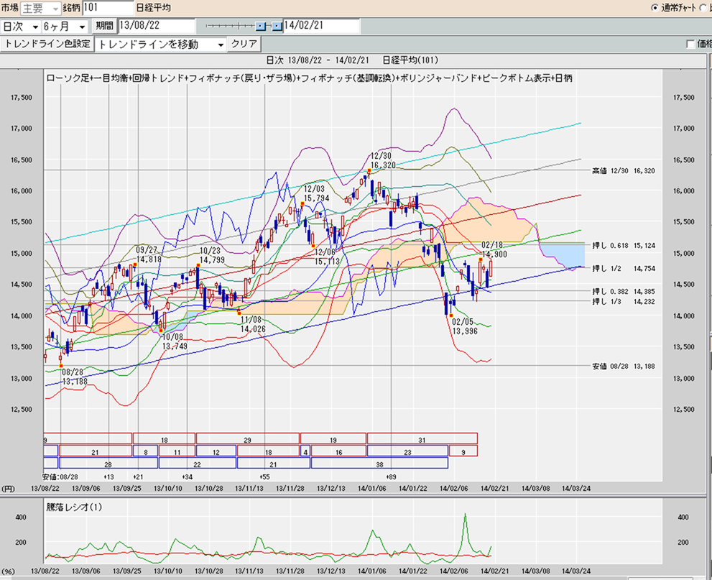Click the トレンドライン色設定 button
The width and height of the screenshot is (712, 580).
click(x=47, y=44)
